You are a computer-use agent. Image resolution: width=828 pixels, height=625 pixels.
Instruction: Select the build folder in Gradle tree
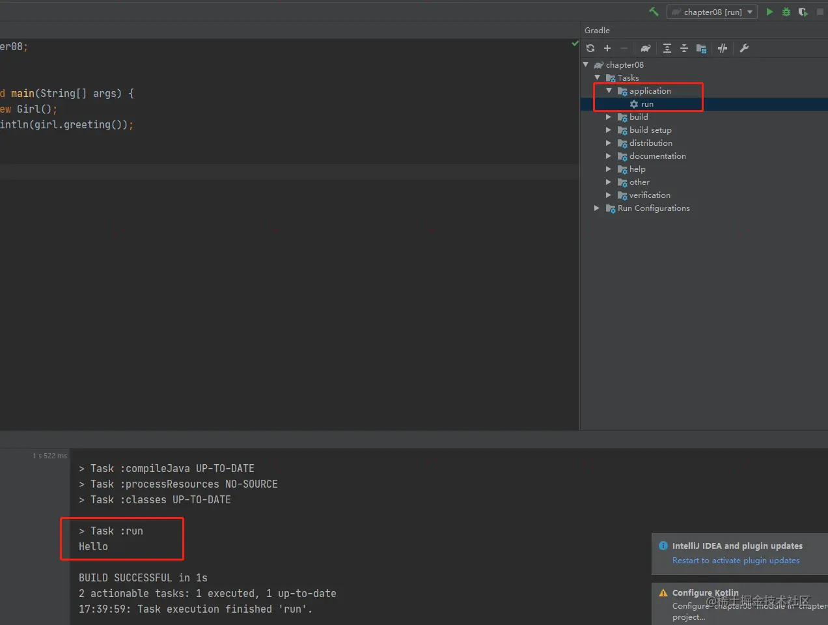click(x=639, y=117)
